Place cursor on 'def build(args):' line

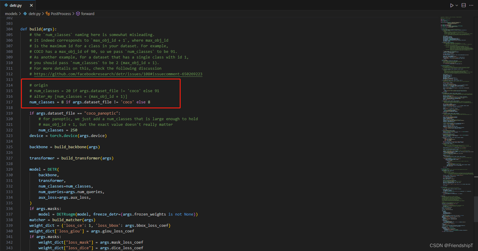click(x=38, y=29)
